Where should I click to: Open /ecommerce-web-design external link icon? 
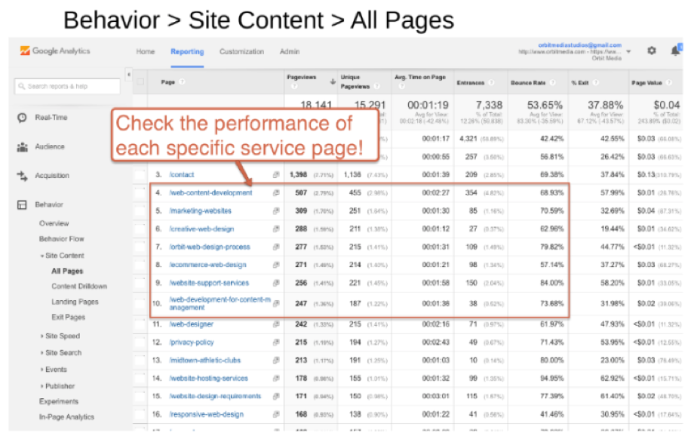[276, 265]
